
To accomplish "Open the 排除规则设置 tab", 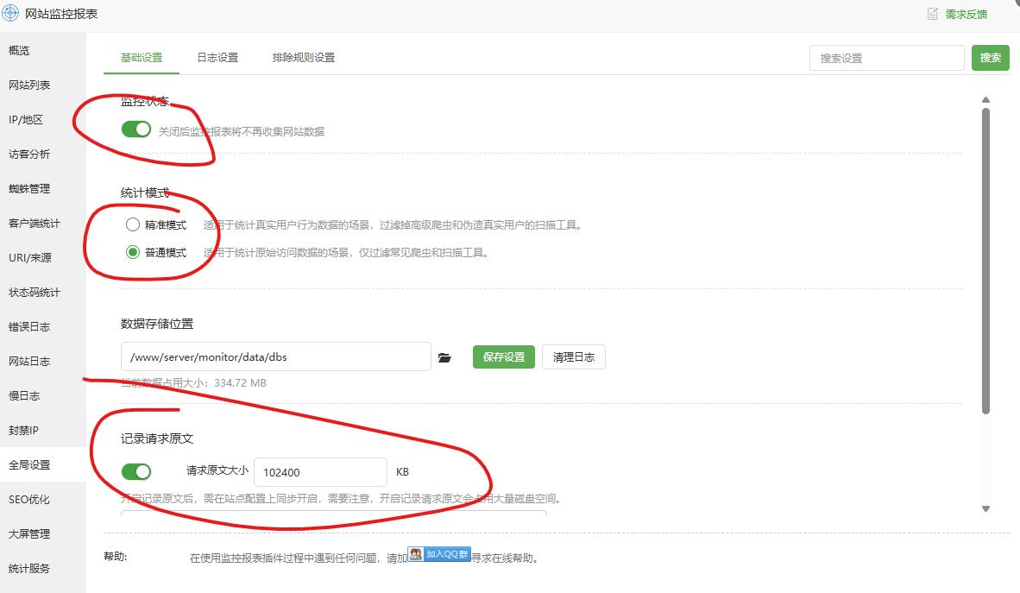I will 304,58.
